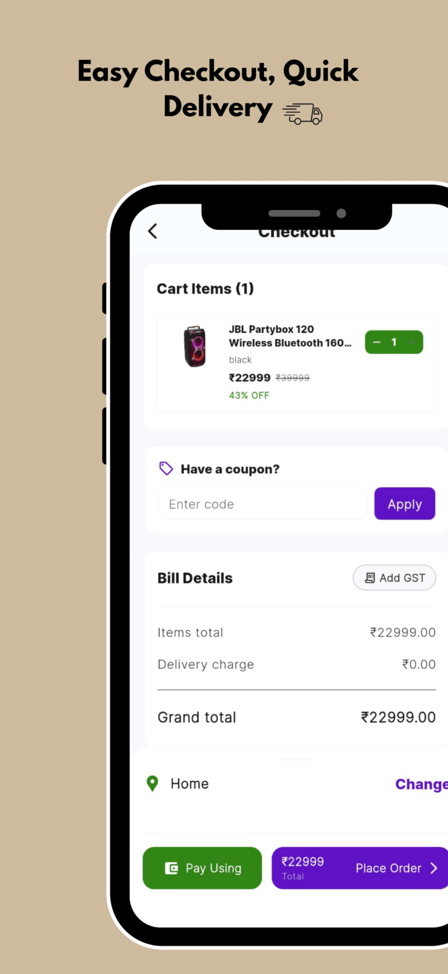
Task: Click the coupon tag icon
Action: (x=166, y=468)
